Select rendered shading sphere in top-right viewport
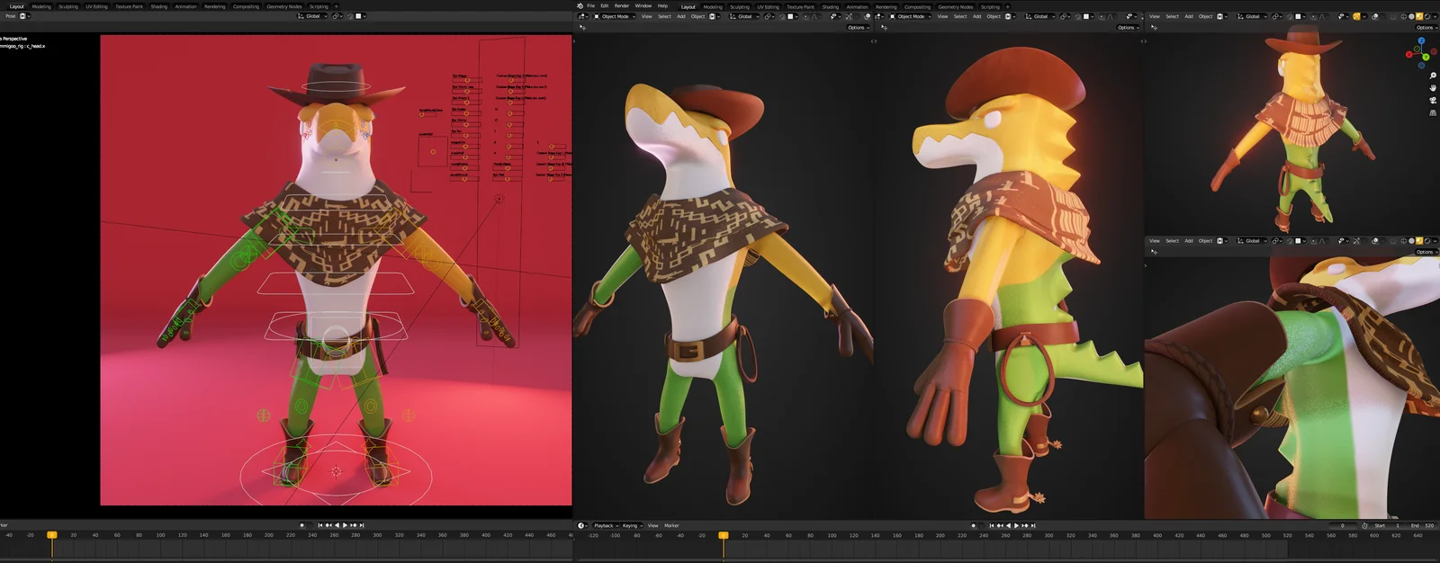The width and height of the screenshot is (1440, 563). (1428, 16)
